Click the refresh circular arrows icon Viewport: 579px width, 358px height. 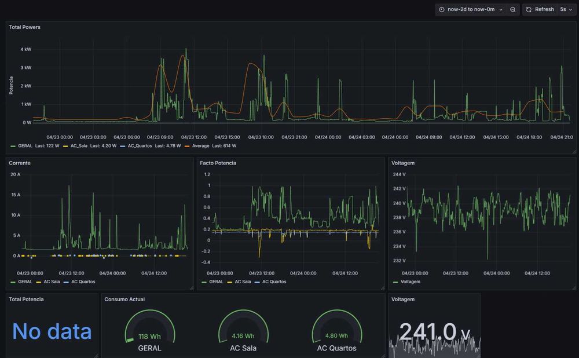point(529,10)
